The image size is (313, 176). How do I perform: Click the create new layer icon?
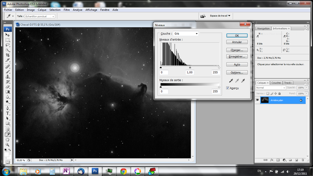coord(296,160)
